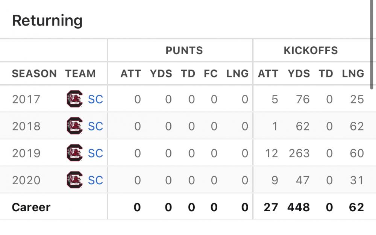Click the kickoffs YDS column header
Screen dimensions: 376x235
pos(299,74)
